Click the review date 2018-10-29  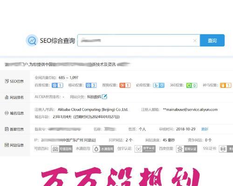tap(186, 129)
